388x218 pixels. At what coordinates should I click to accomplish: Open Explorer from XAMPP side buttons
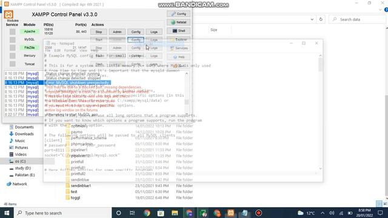tap(179, 39)
